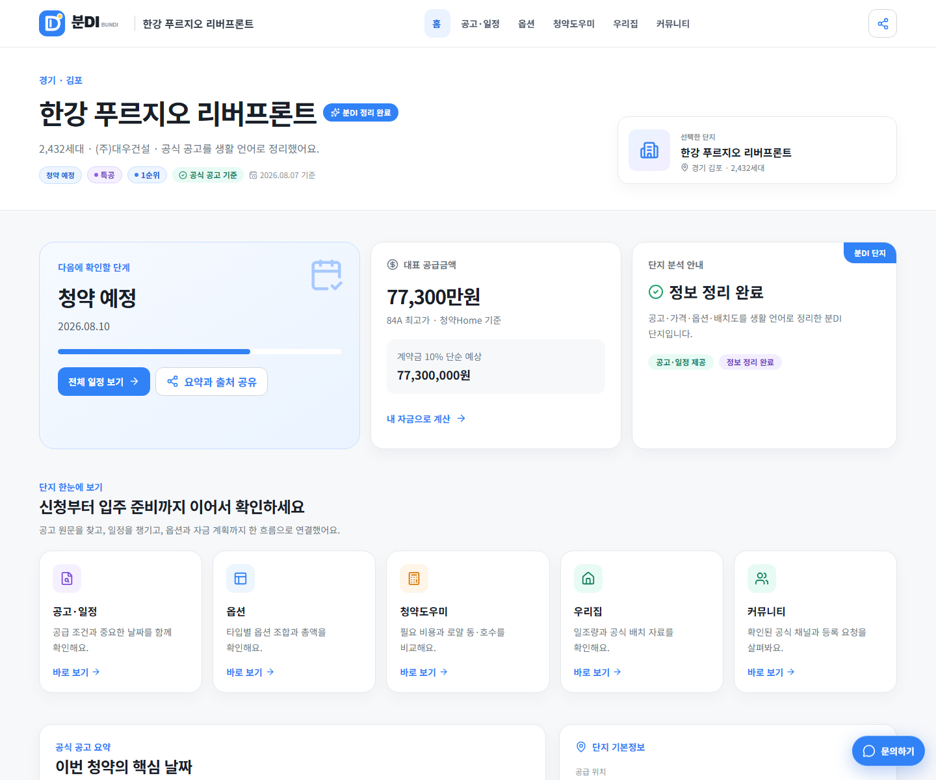Click the calendar icon beside 2026.08.07 기준
Screen dimensions: 936x780
point(253,175)
